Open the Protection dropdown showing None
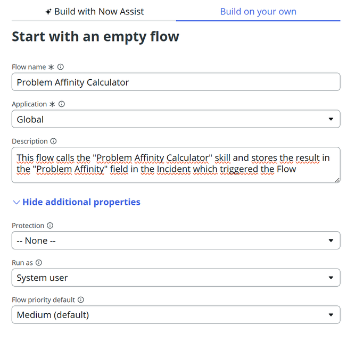 click(176, 240)
